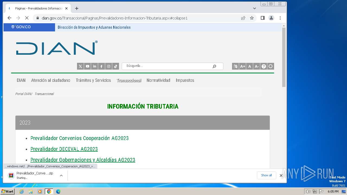
Task: Open Prevalidador Gobernaciones y Alcaldías AG2023 link
Action: pos(83,160)
